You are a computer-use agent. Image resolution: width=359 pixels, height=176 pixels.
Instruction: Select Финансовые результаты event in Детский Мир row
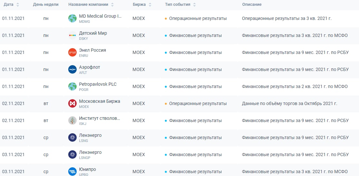point(195,35)
